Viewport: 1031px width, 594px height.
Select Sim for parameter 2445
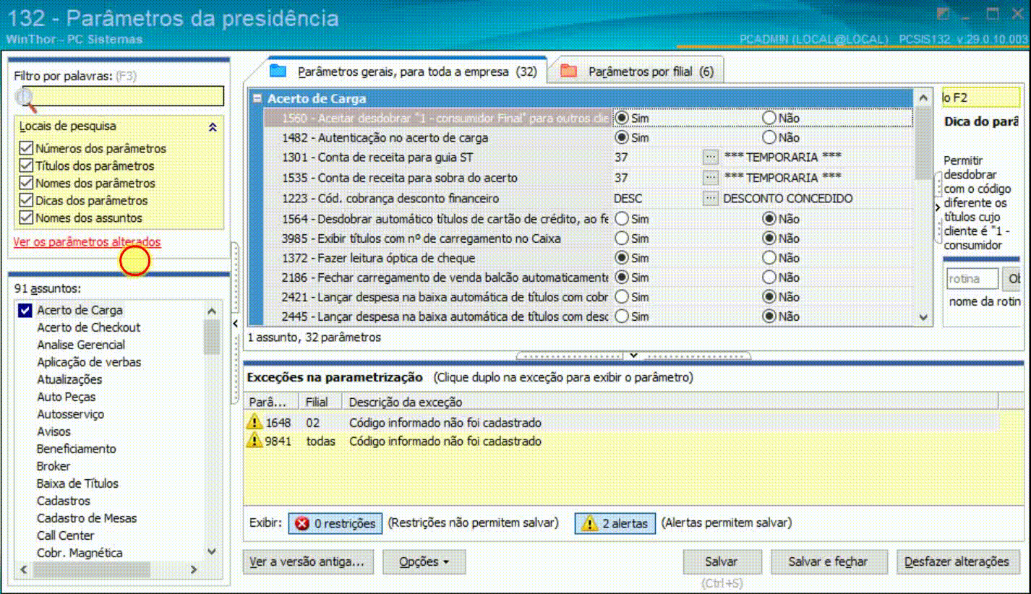coord(621,316)
